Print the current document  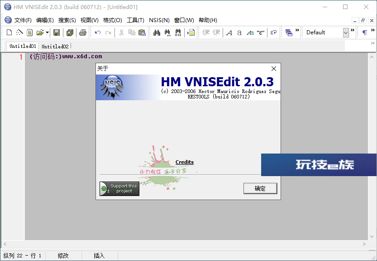pyautogui.click(x=83, y=33)
